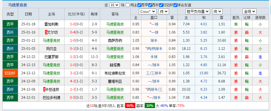Uncheck the 西杯 filter checkbox

pos(150,5)
